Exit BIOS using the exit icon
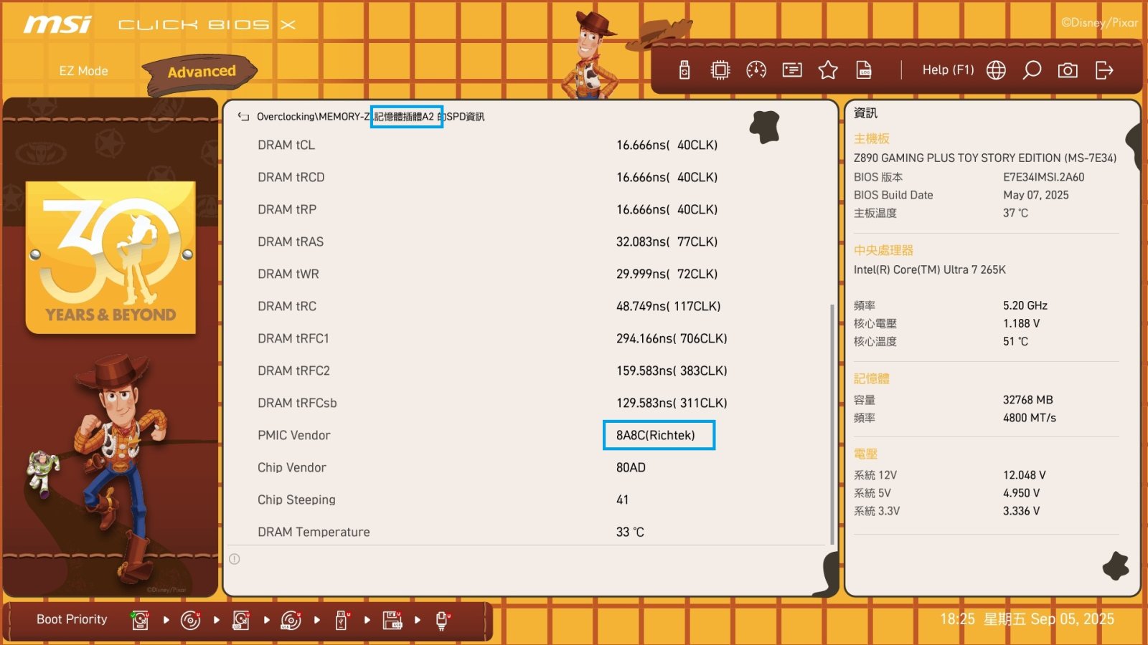1148x645 pixels. [x=1104, y=70]
